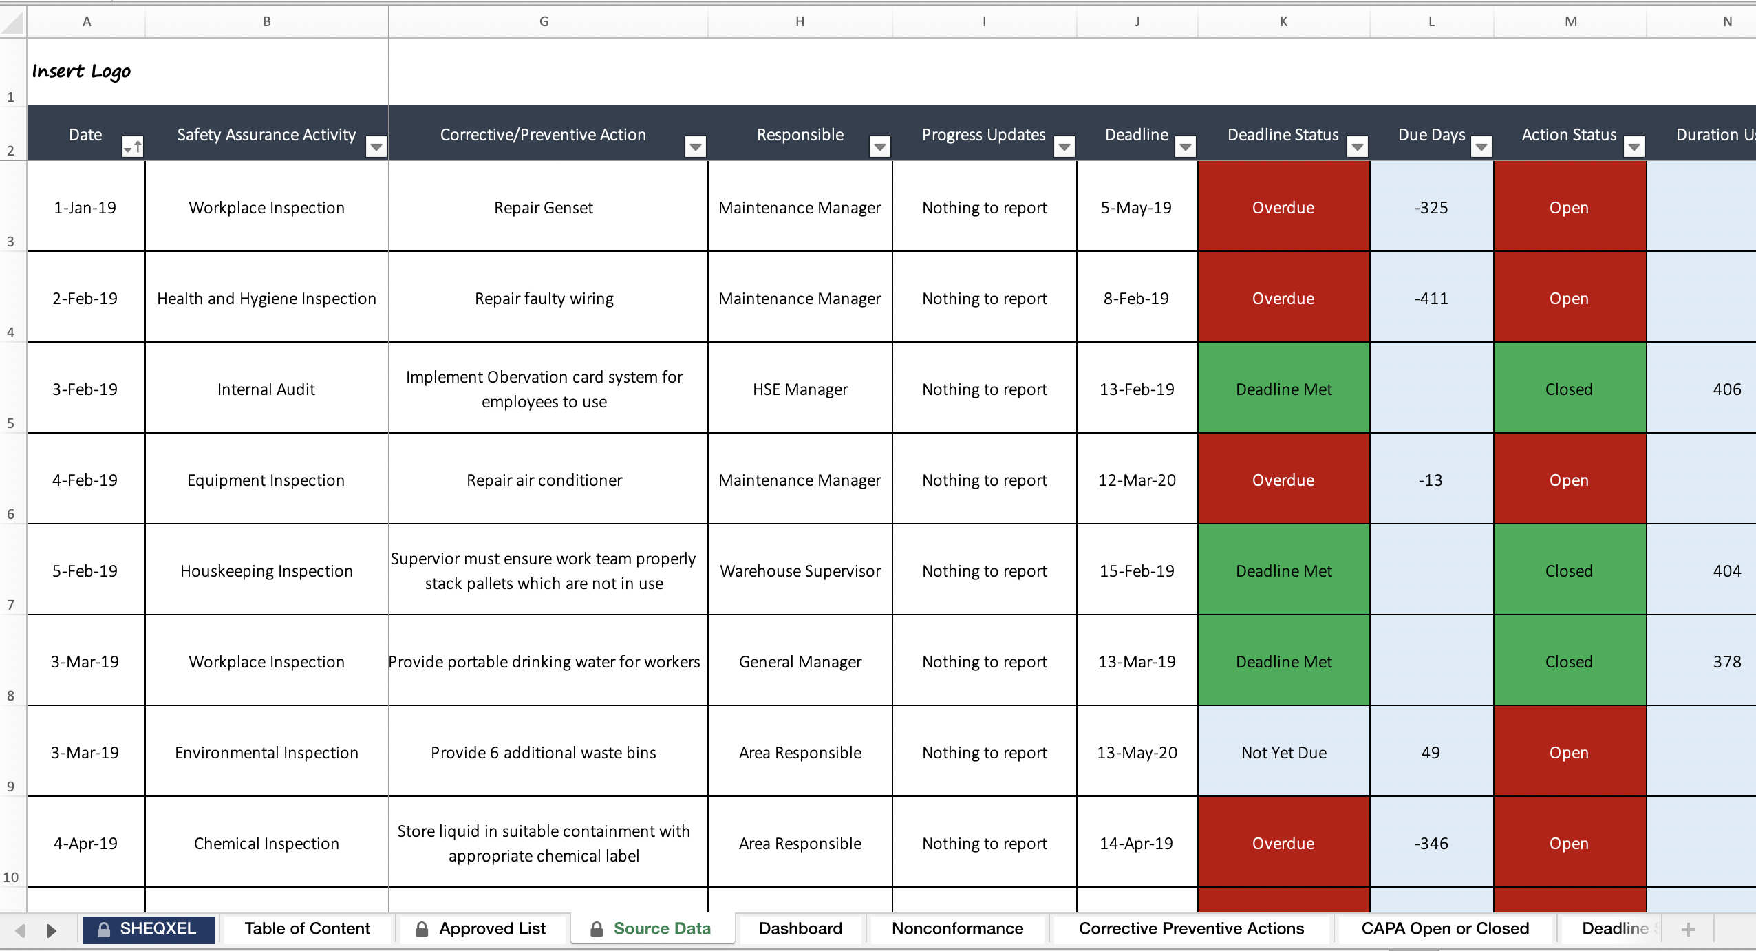1756x951 pixels.
Task: Open the Table of Content sheet
Action: coord(307,928)
